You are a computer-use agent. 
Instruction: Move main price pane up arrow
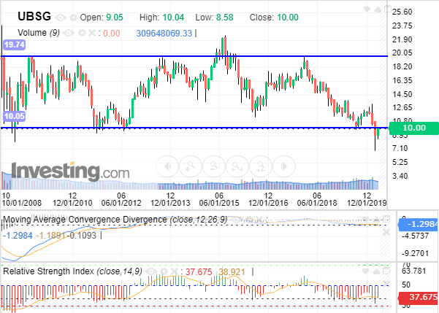point(378,9)
